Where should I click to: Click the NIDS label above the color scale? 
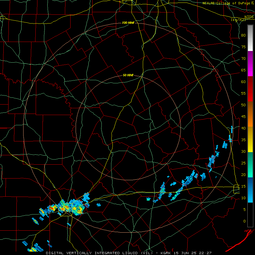tap(249, 17)
